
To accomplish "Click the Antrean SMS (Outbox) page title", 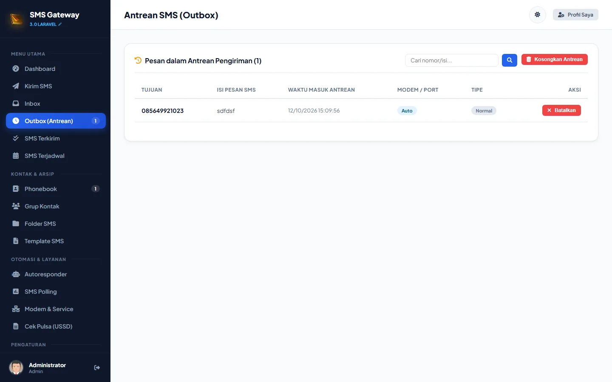I will click(171, 15).
